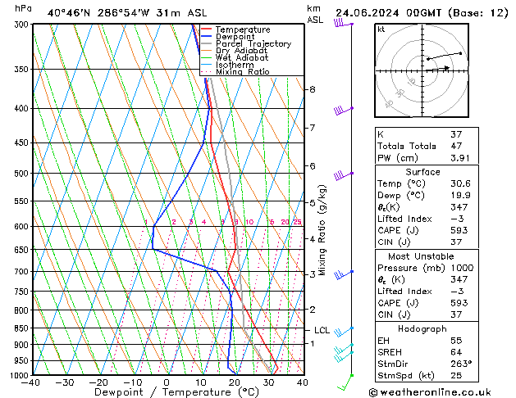This screenshot has height=398, width=516.
Task: Click the blue wind barb at 700 hPa
Action: click(x=344, y=274)
